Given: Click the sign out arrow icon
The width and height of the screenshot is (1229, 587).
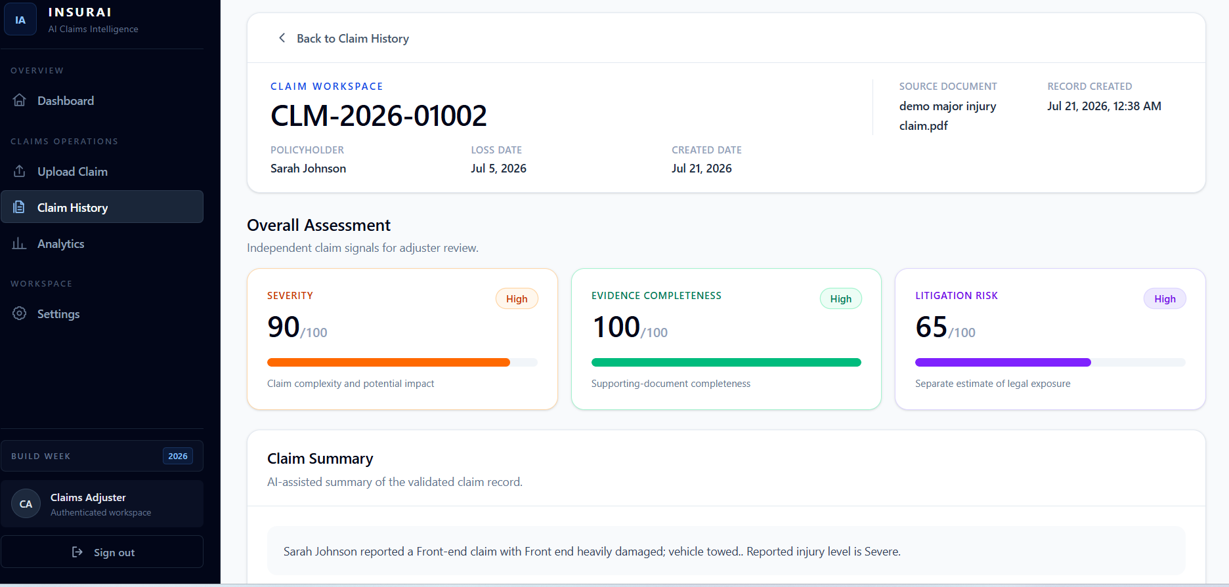Looking at the screenshot, I should point(77,552).
